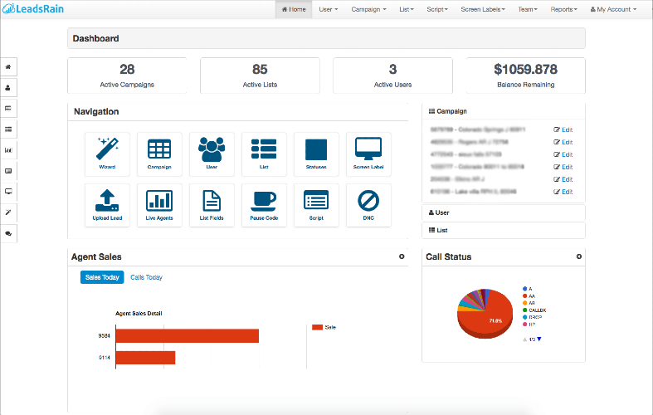This screenshot has width=653, height=415.
Task: Open the List tile in Navigation
Action: pyautogui.click(x=264, y=154)
